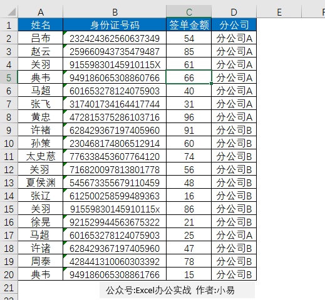325x300 pixels.
Task: Click the 签单金额 header cell
Action: click(x=189, y=25)
